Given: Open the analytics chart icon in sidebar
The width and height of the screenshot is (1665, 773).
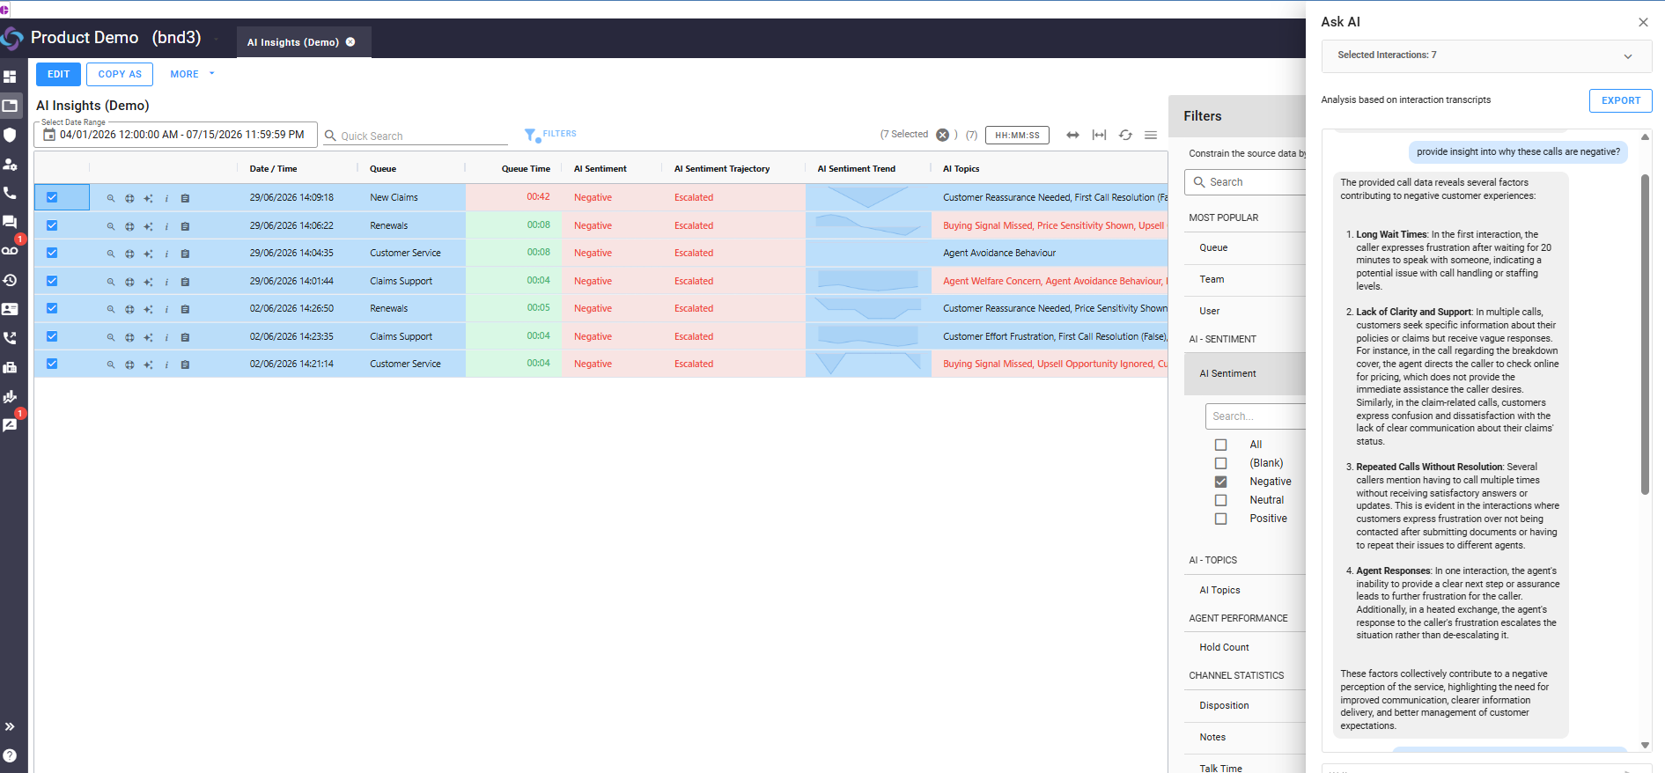Looking at the screenshot, I should coord(10,396).
